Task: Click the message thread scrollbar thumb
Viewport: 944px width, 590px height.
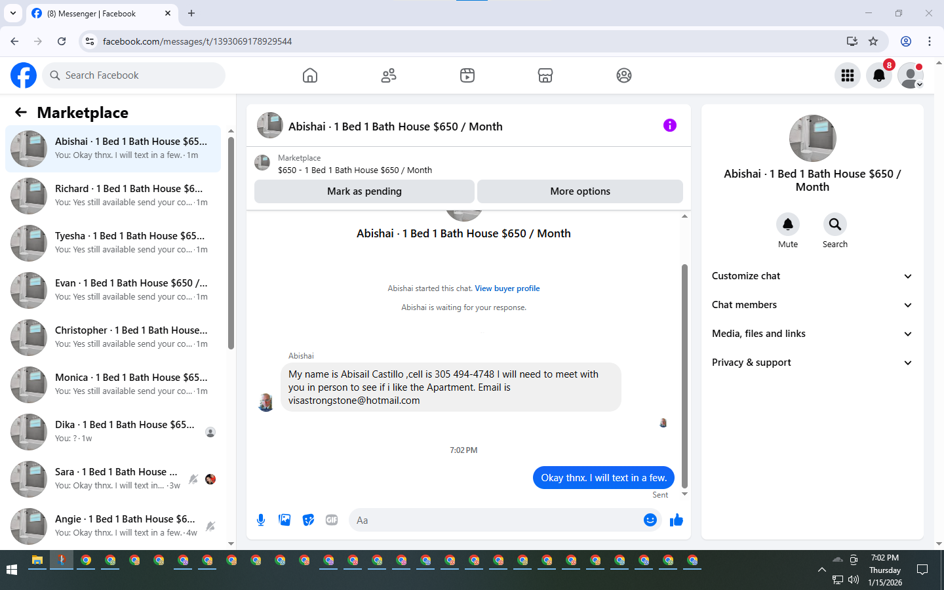Action: (x=684, y=376)
